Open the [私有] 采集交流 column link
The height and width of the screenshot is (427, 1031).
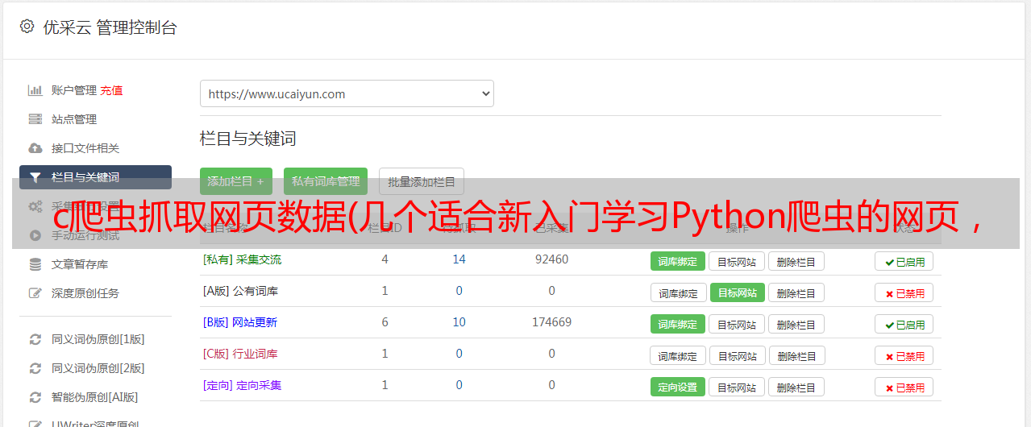click(242, 259)
